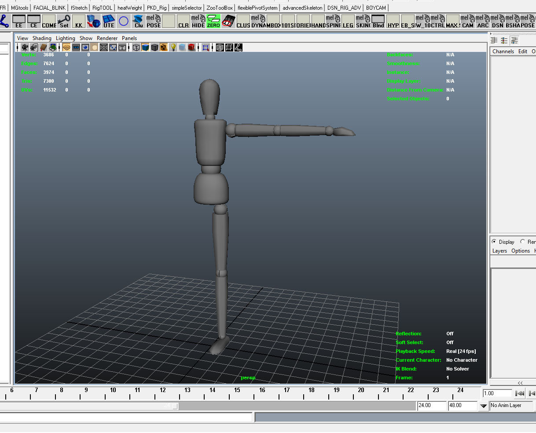The height and width of the screenshot is (433, 536).
Task: Click the EE shelf button
Action: point(19,21)
